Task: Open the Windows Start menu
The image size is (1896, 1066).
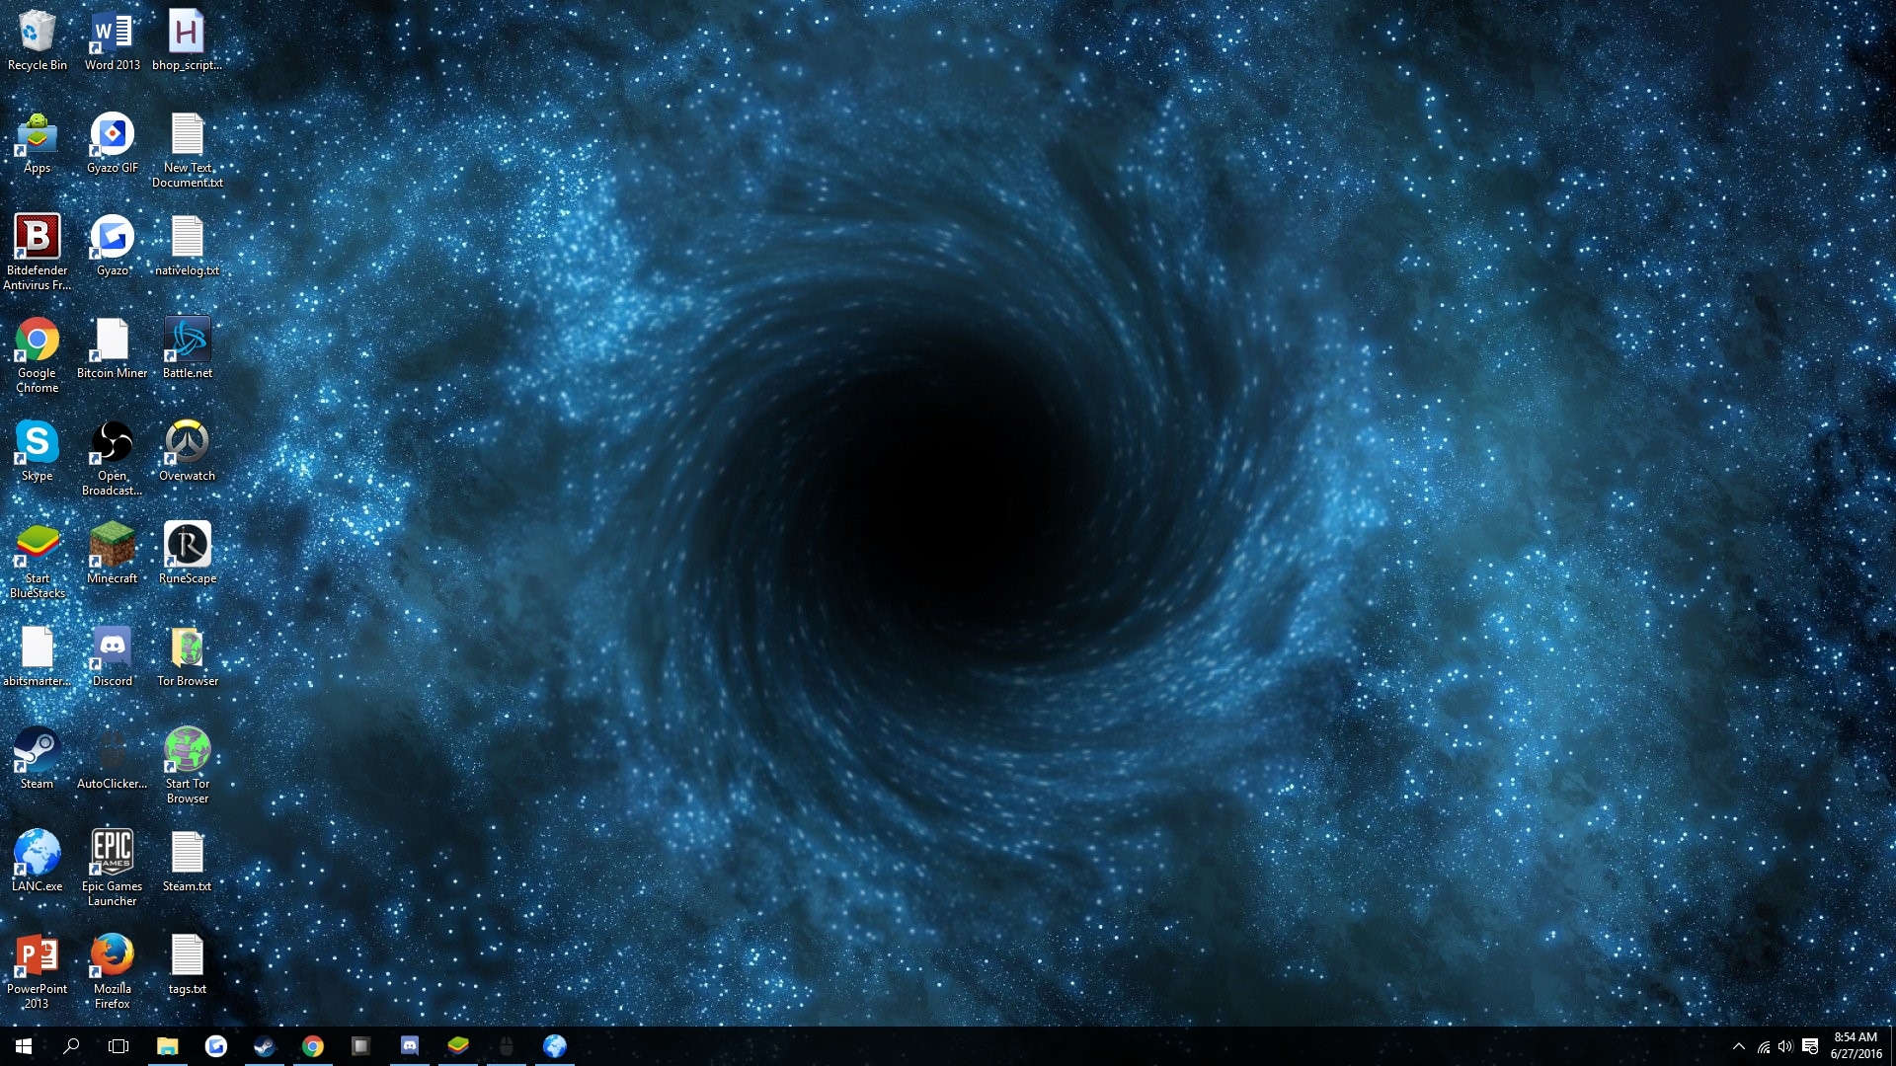Action: 24,1046
